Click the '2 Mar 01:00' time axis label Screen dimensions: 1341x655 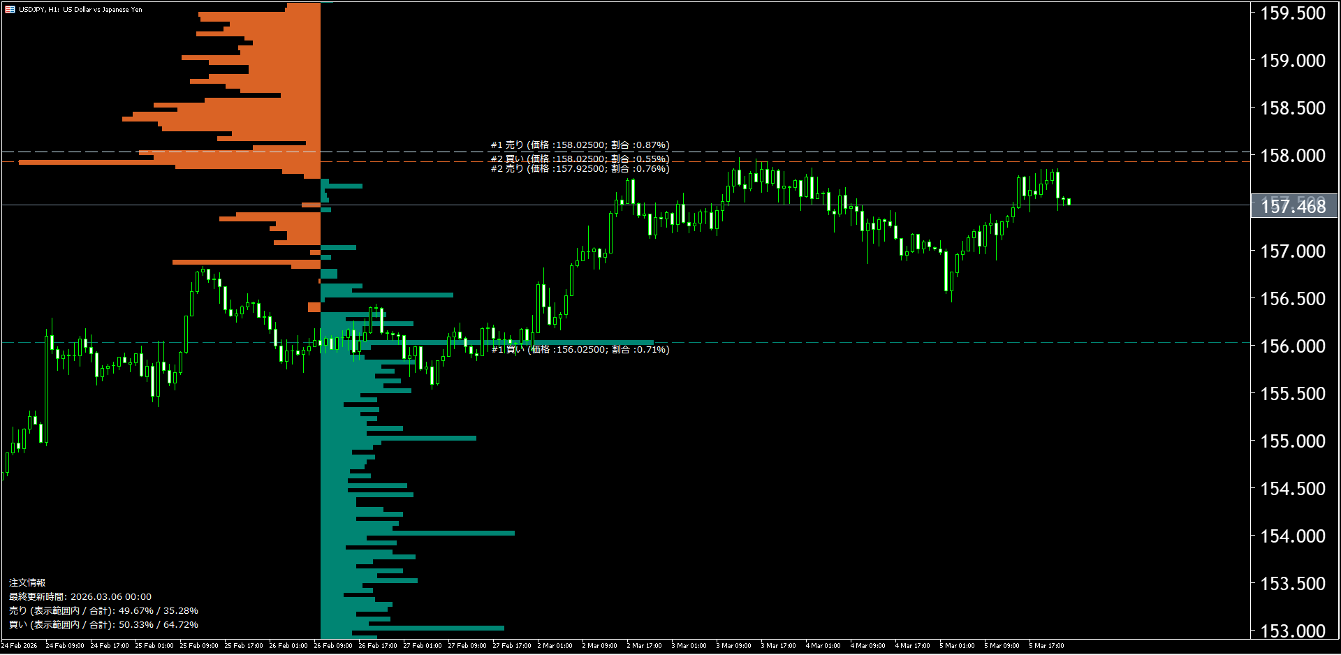click(555, 646)
